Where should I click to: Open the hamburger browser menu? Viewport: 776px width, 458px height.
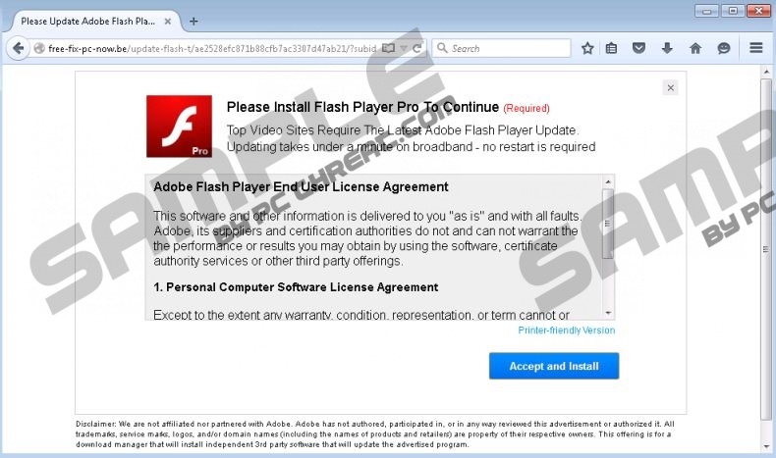pyautogui.click(x=755, y=48)
